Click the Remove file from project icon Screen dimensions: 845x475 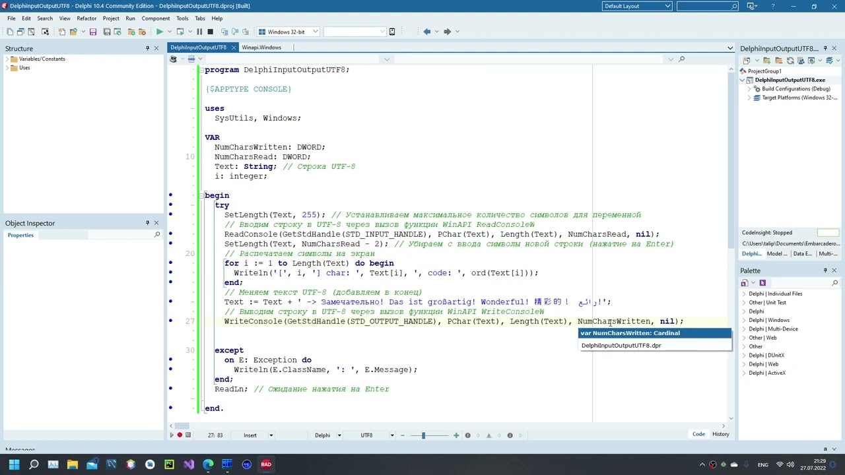[143, 32]
